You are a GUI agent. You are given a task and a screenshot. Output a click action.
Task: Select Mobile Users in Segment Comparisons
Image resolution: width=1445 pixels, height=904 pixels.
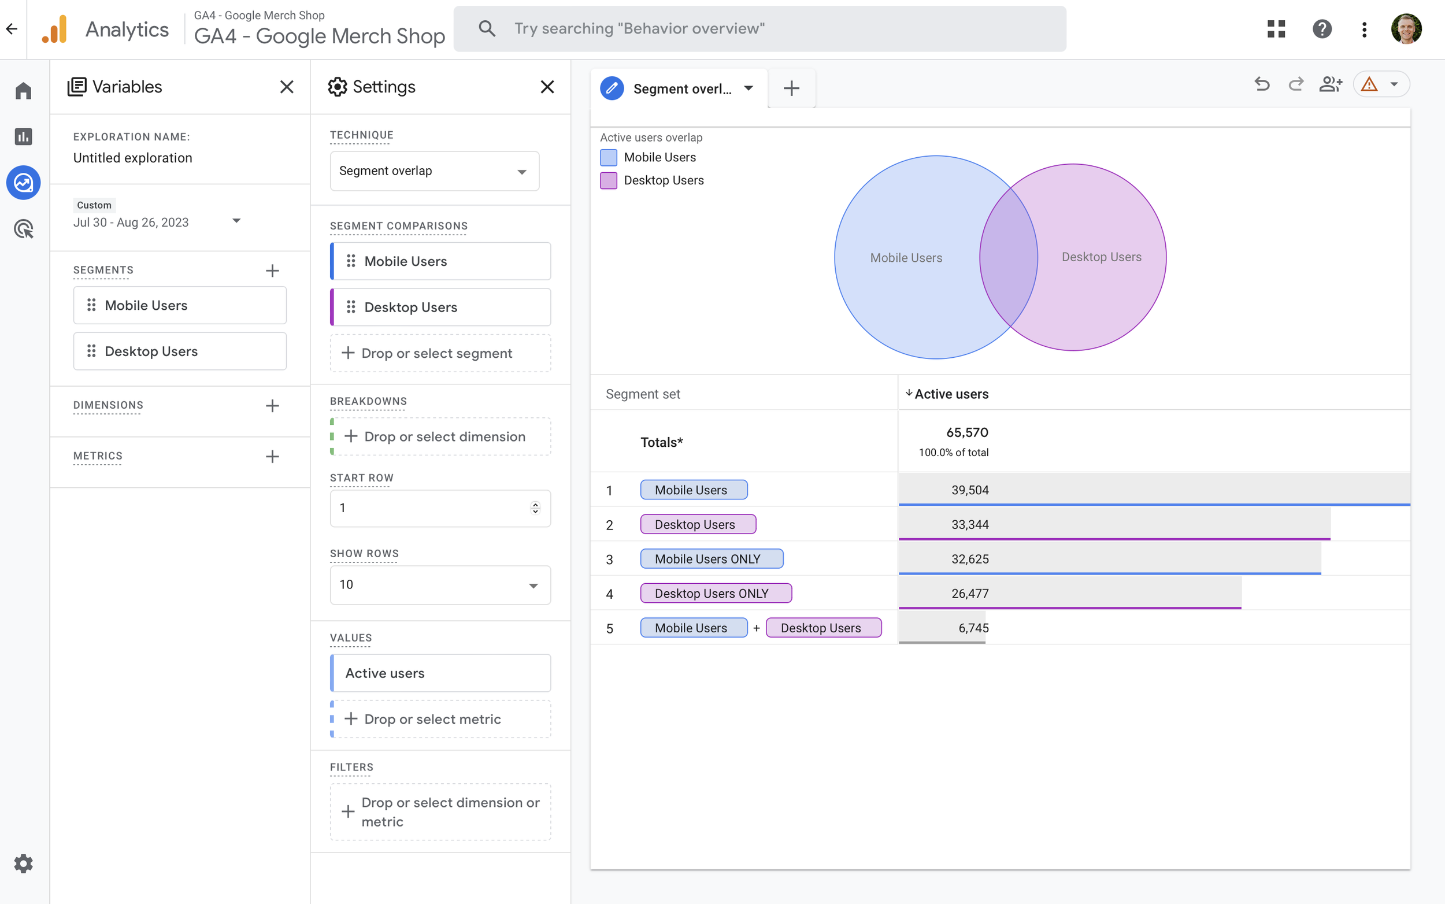point(440,261)
